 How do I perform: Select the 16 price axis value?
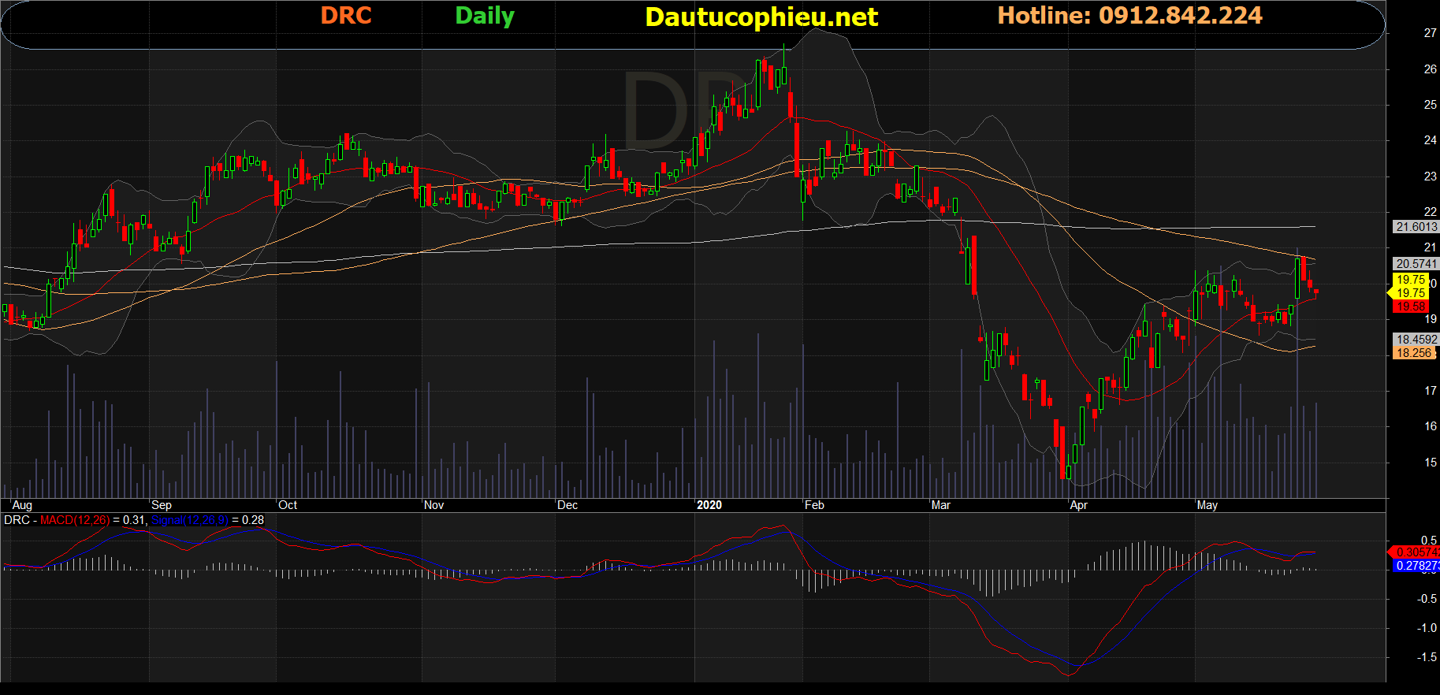pos(1431,426)
